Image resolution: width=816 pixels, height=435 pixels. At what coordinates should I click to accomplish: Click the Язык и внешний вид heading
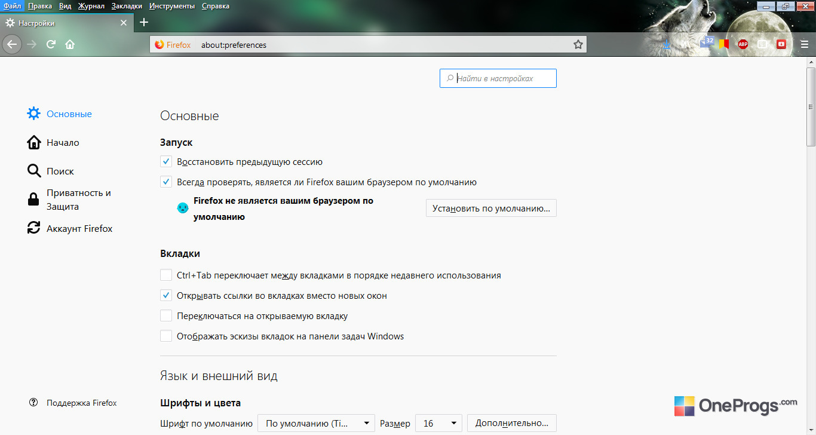(x=219, y=376)
